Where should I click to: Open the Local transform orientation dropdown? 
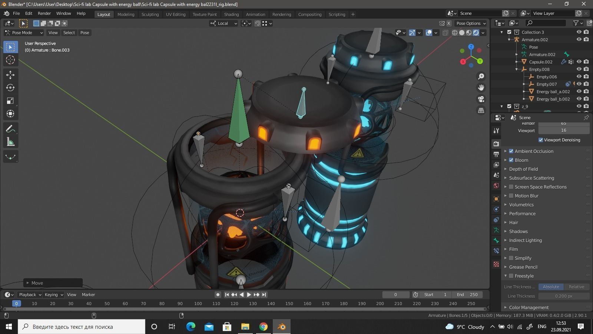click(x=224, y=23)
